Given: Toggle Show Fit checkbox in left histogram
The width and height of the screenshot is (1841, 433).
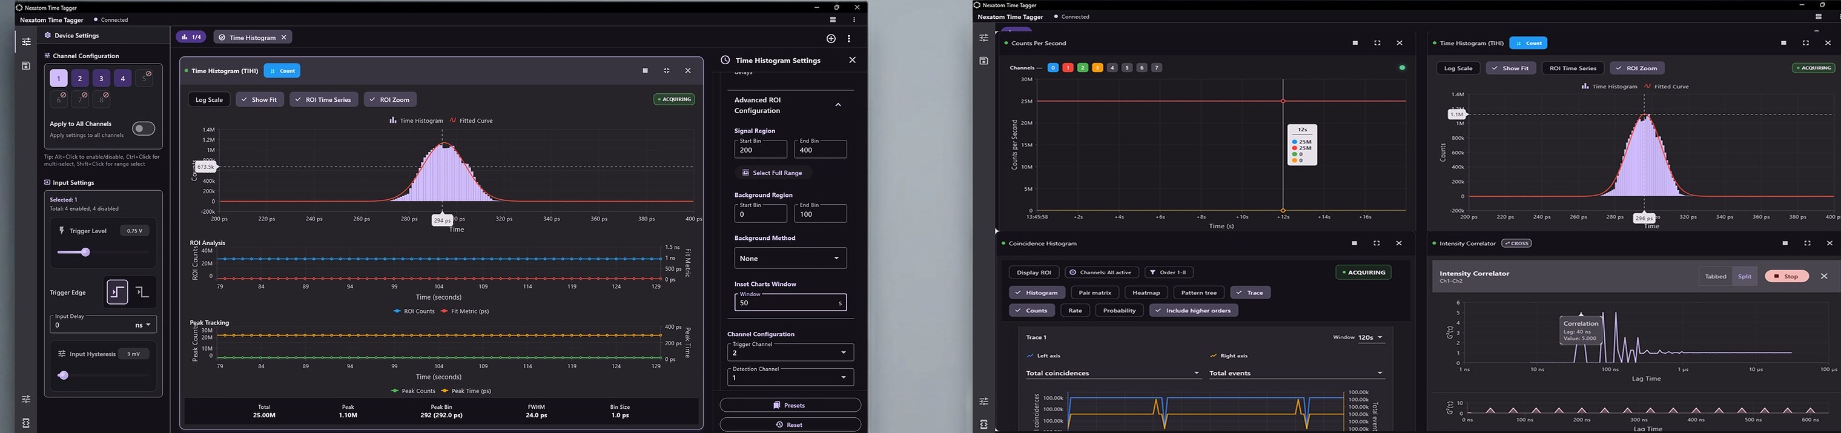Looking at the screenshot, I should point(259,99).
